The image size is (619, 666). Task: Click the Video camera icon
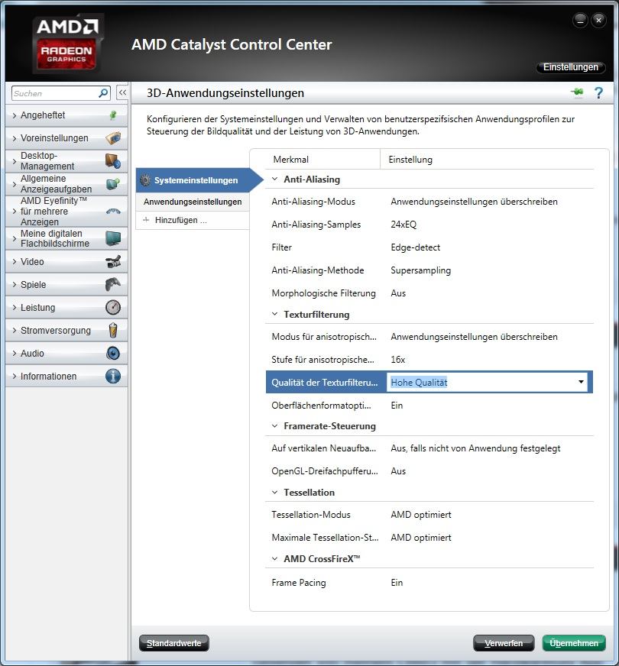point(113,262)
